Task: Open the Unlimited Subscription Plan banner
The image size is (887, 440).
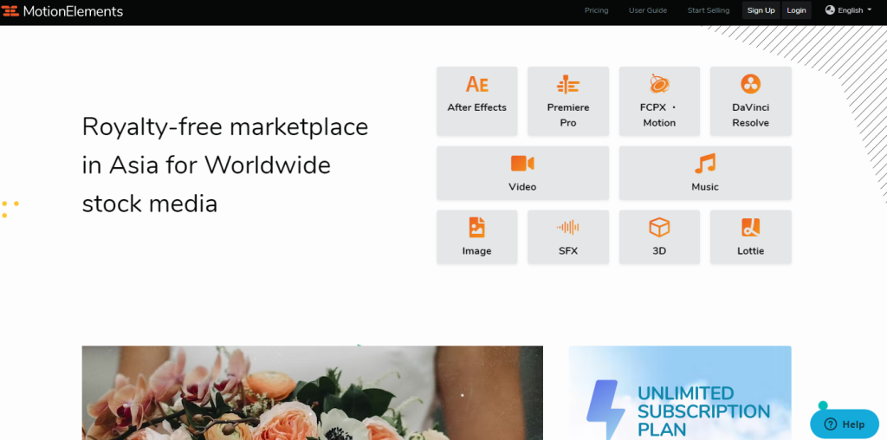Action: (680, 393)
